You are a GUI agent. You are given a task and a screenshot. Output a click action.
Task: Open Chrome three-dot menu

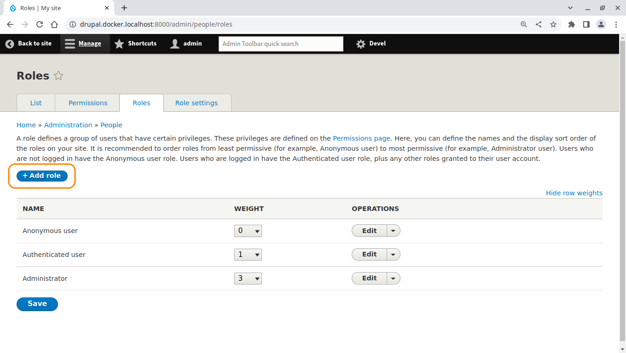click(616, 24)
